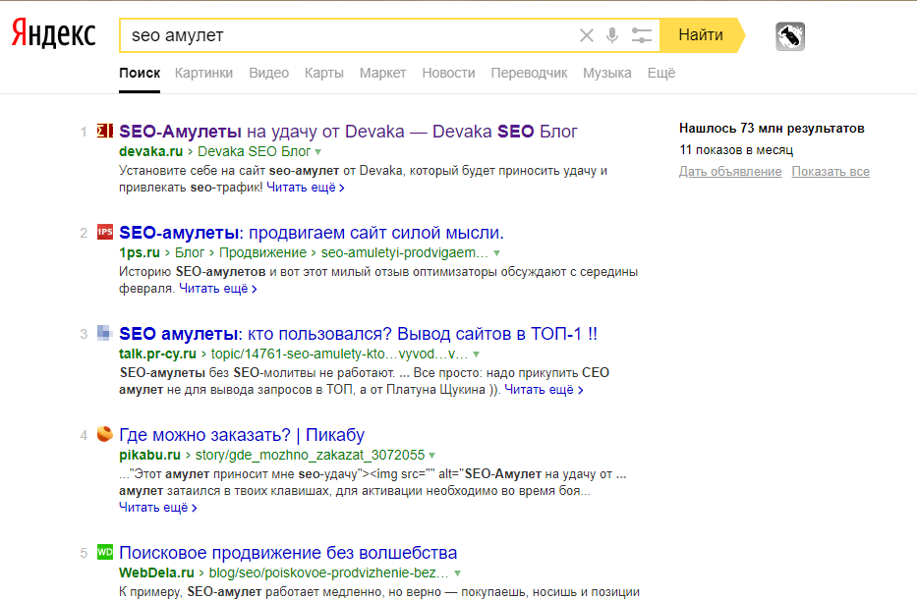Click the Pikabu favicon icon

coord(105,434)
